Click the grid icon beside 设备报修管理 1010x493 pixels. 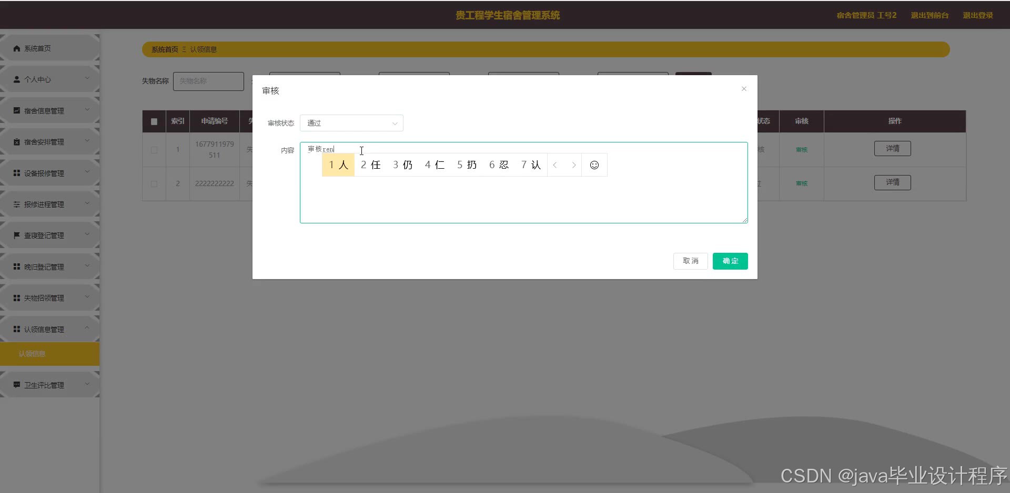(17, 173)
